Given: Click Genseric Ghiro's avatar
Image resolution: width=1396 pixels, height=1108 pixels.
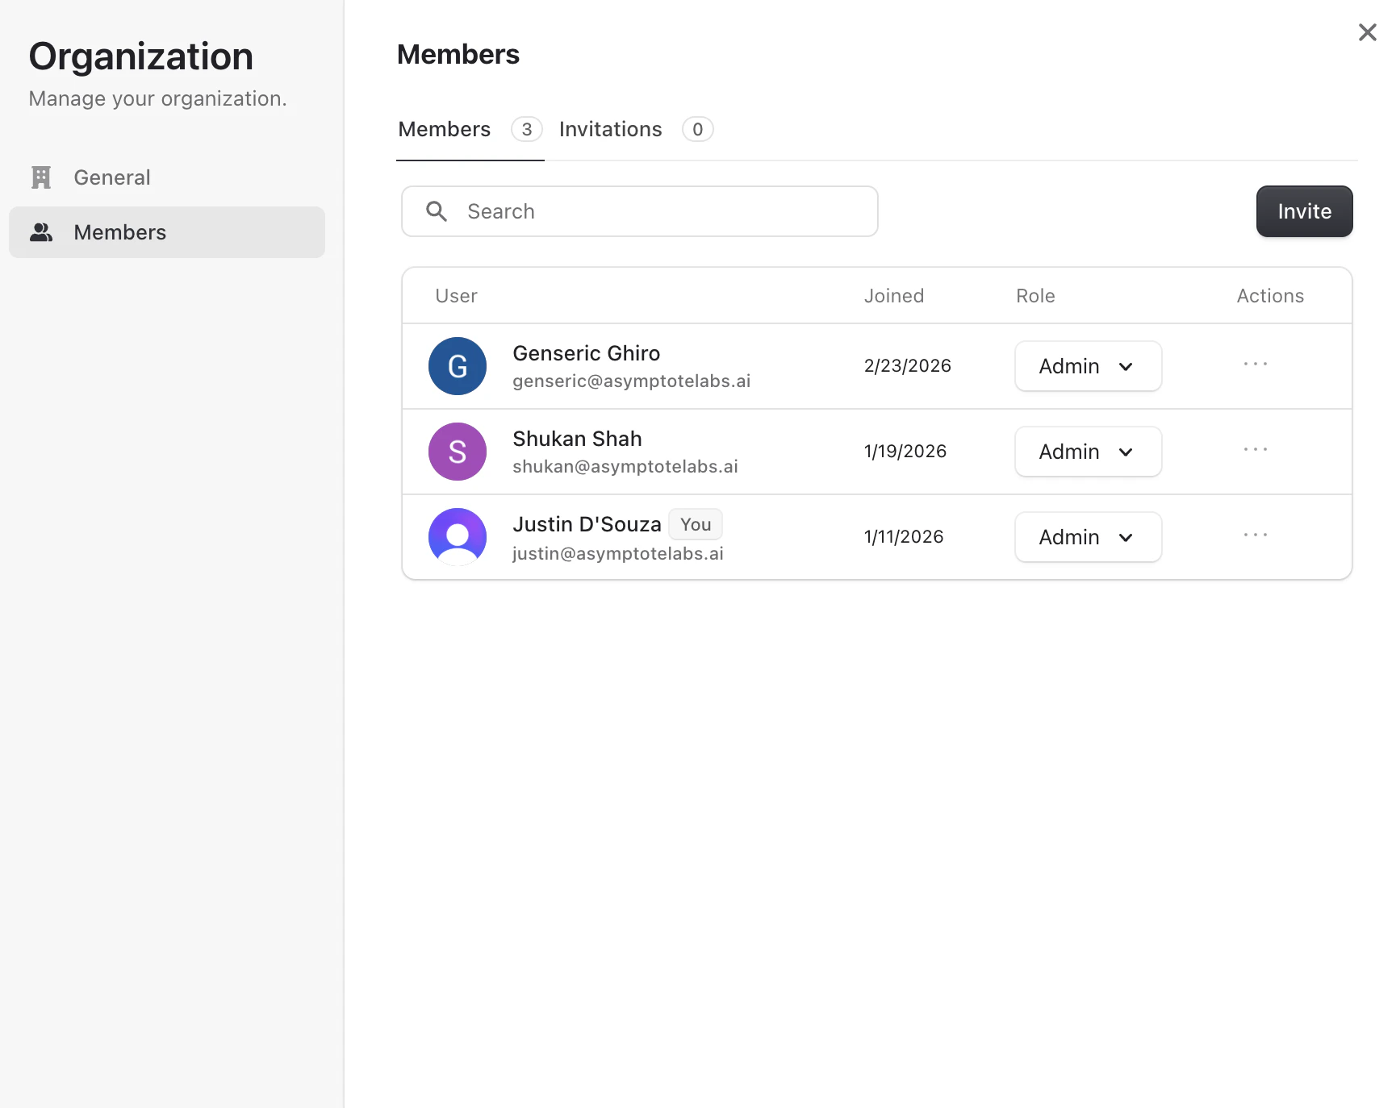Looking at the screenshot, I should coord(458,366).
